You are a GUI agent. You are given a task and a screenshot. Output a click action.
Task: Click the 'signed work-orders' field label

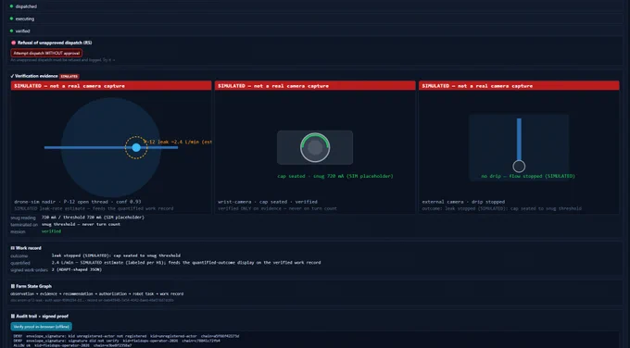click(x=30, y=269)
